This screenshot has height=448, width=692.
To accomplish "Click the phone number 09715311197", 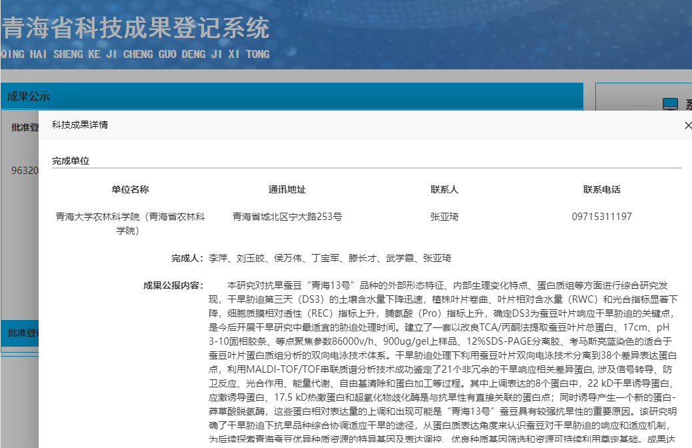I will pos(601,217).
